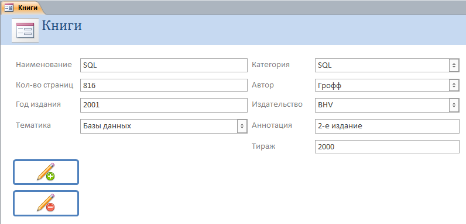Click the Тираж field showing 2000
Image resolution: width=466 pixels, height=224 pixels.
pyautogui.click(x=387, y=146)
